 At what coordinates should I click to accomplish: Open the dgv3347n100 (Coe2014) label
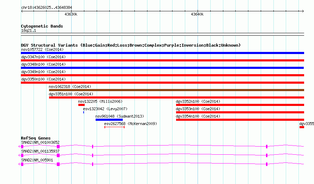coord(43,57)
